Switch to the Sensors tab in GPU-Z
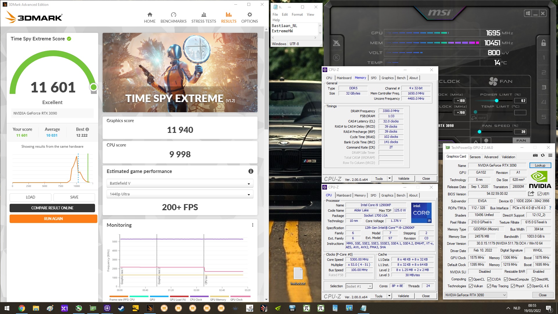 [x=475, y=157]
